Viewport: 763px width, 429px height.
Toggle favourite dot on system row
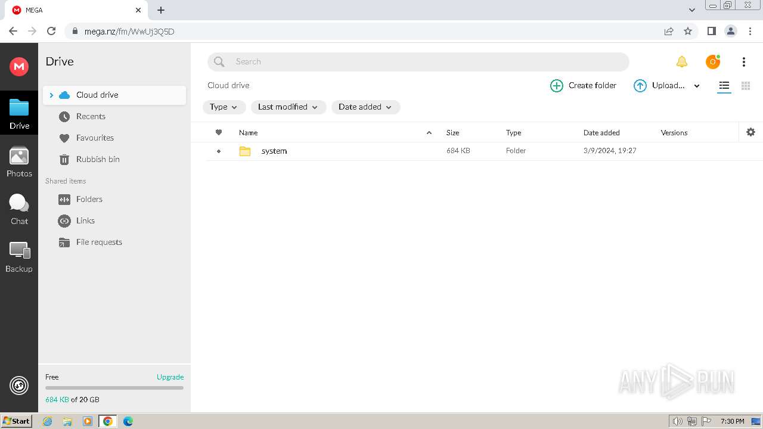[219, 151]
